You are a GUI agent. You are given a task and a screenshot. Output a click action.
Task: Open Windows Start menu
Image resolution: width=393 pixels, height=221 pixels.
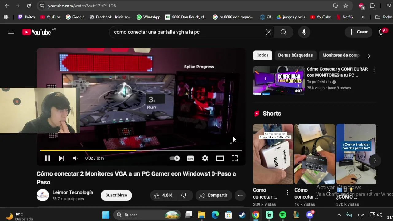[106, 215]
